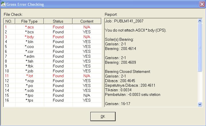206x126 pixels.
Task: Click the N/A content of *.bdy row
Action: (x=87, y=37)
